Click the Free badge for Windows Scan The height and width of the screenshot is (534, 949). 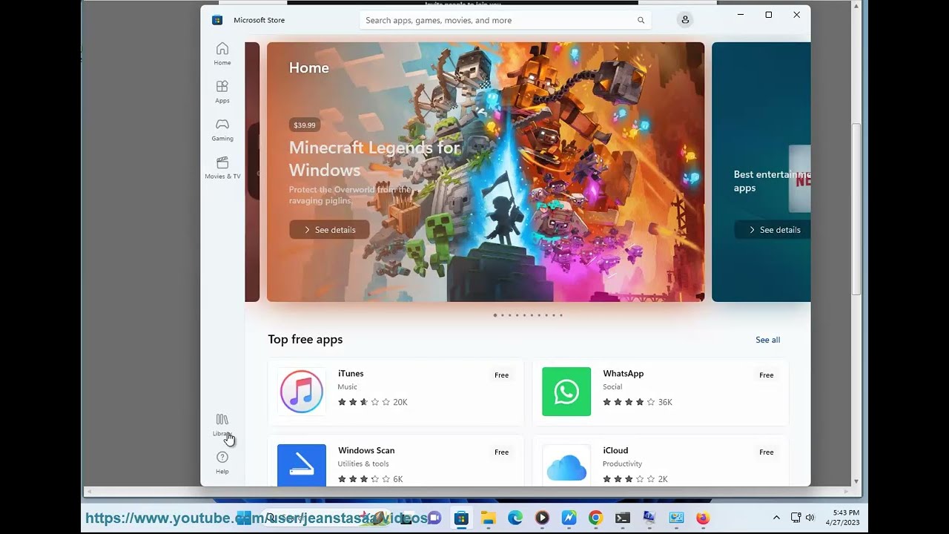tap(501, 452)
